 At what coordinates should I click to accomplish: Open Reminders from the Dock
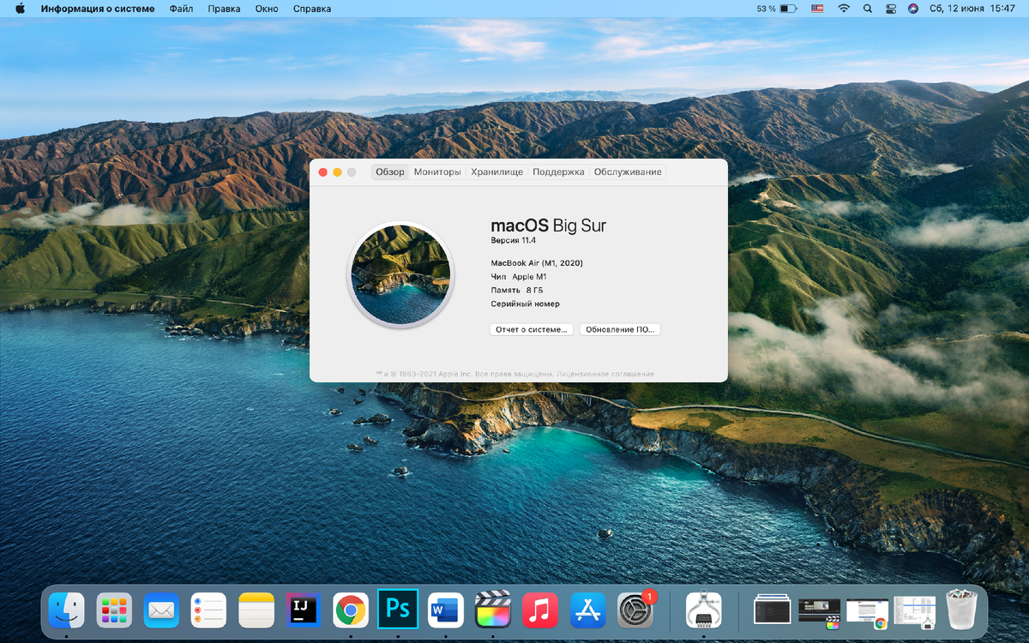click(x=208, y=610)
